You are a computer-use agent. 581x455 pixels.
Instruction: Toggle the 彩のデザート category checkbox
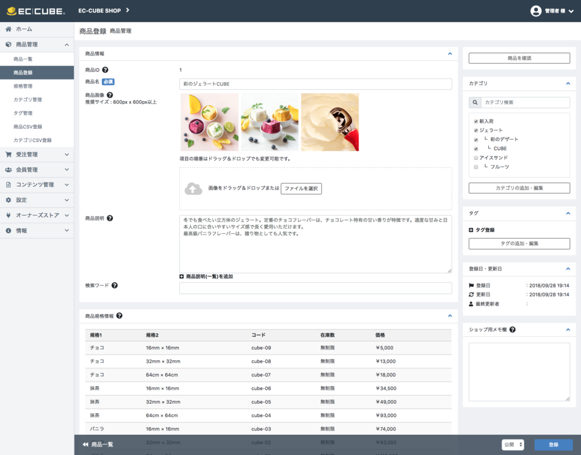click(x=476, y=140)
